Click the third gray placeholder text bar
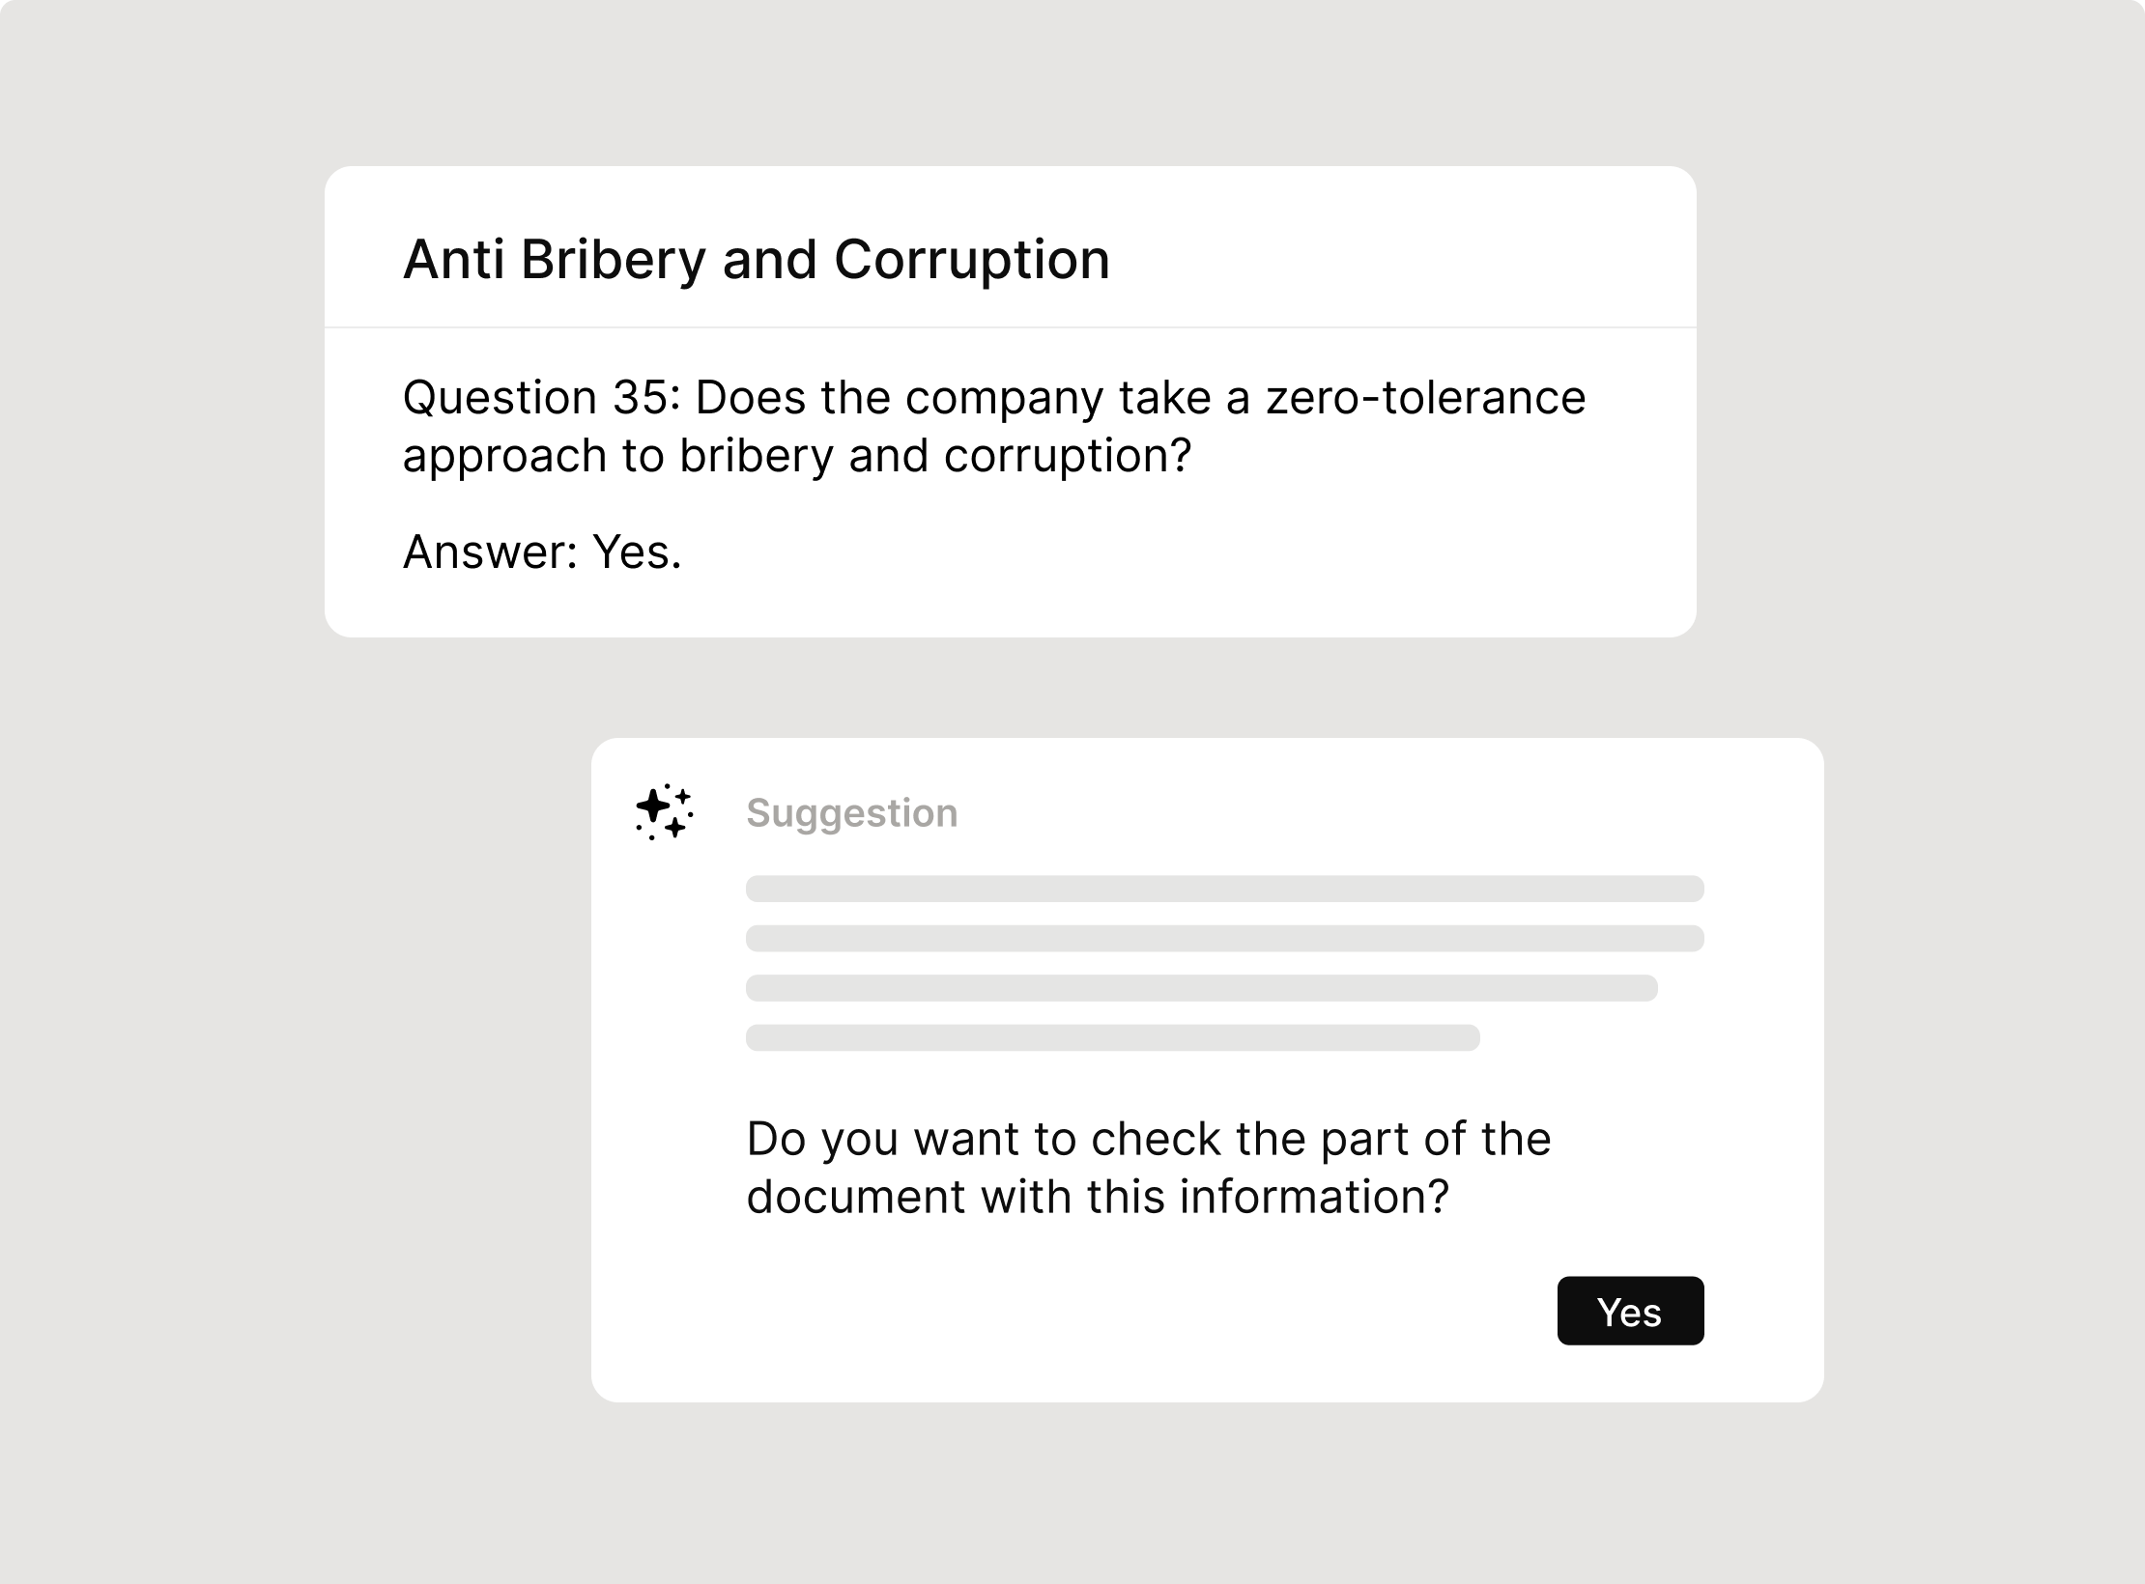 coord(1201,988)
